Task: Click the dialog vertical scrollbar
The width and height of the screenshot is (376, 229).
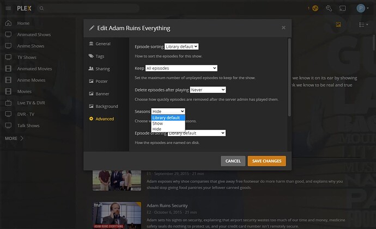Action: [x=289, y=77]
